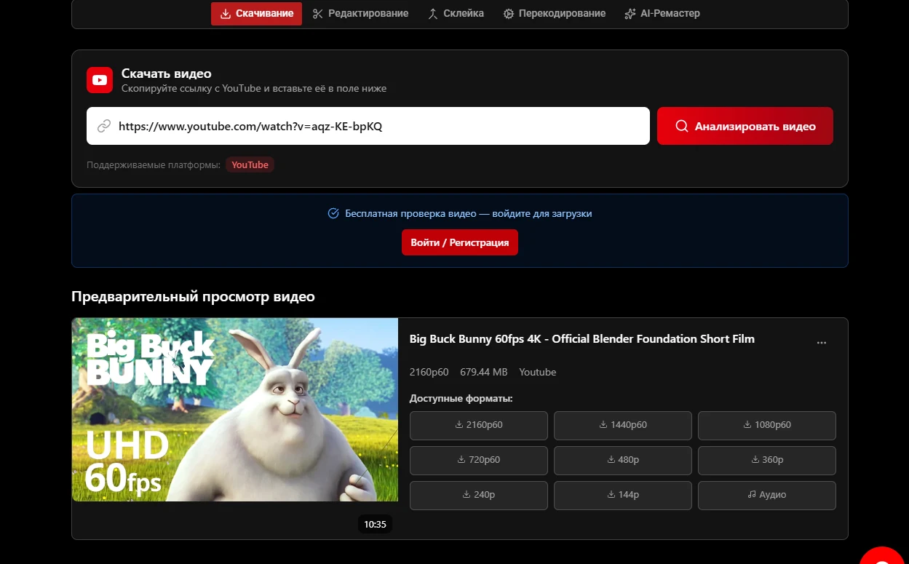Switch to the Скачивание tab

[256, 13]
